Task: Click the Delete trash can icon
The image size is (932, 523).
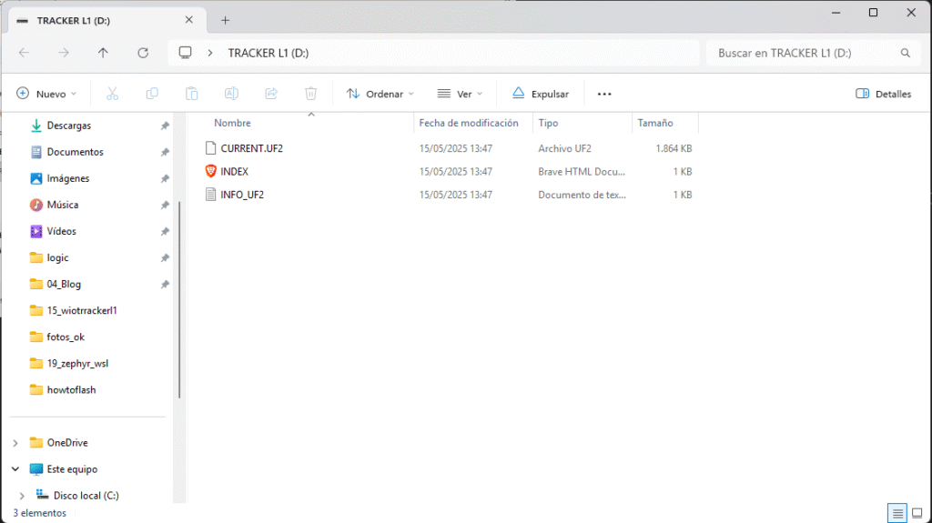Action: click(310, 94)
